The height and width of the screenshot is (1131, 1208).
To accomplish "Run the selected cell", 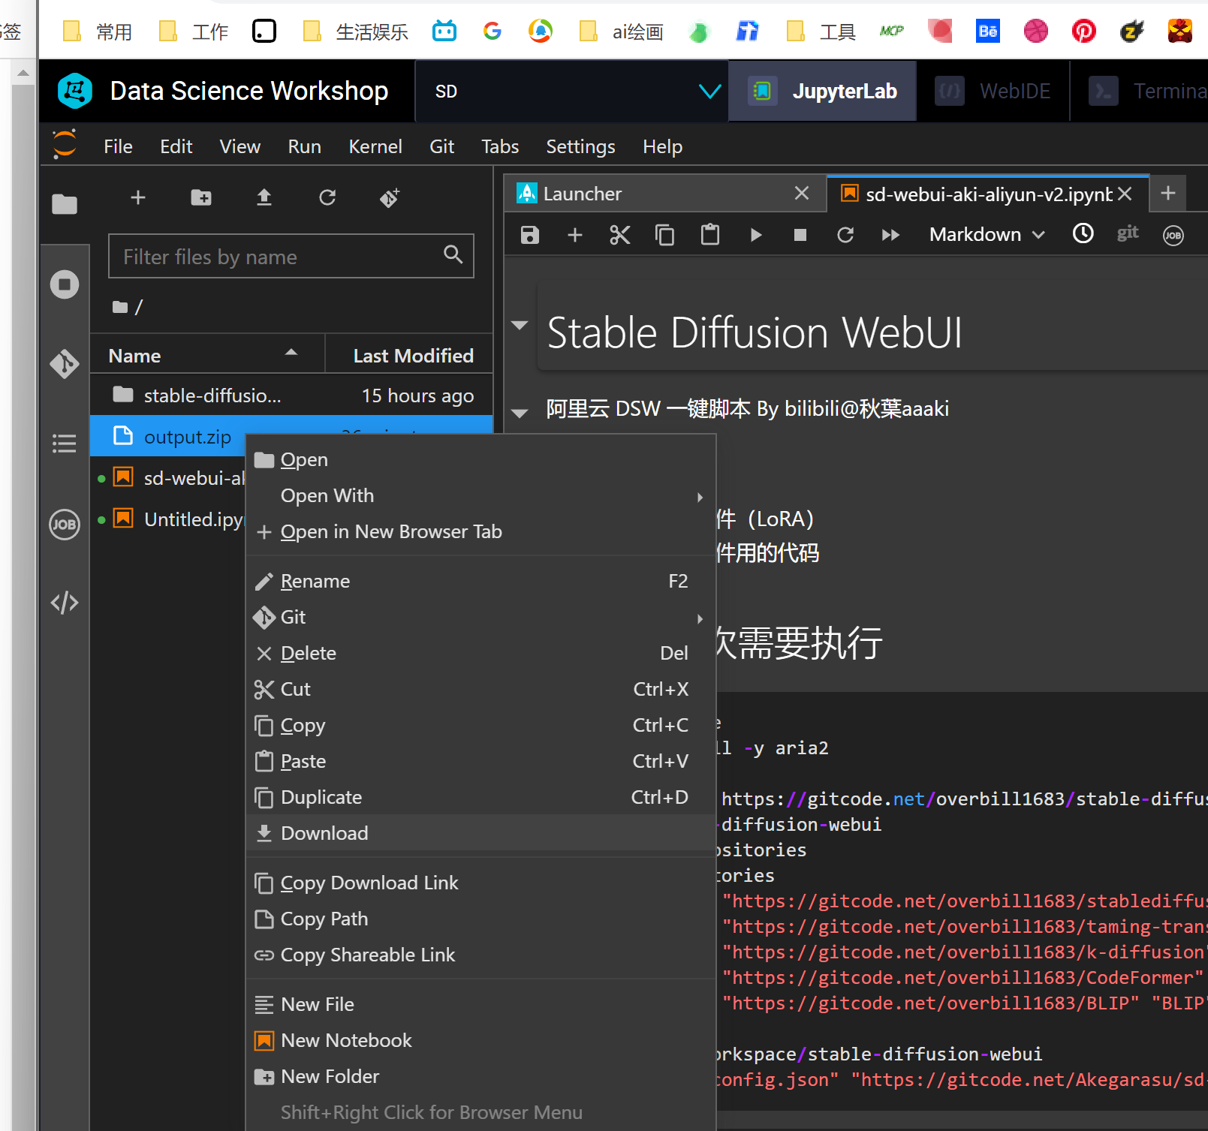I will pyautogui.click(x=756, y=235).
